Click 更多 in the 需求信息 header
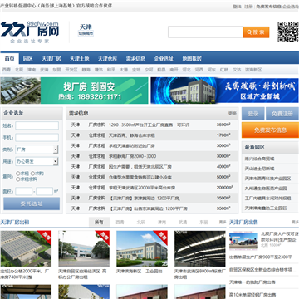The image size is (299, 299). 233,113
